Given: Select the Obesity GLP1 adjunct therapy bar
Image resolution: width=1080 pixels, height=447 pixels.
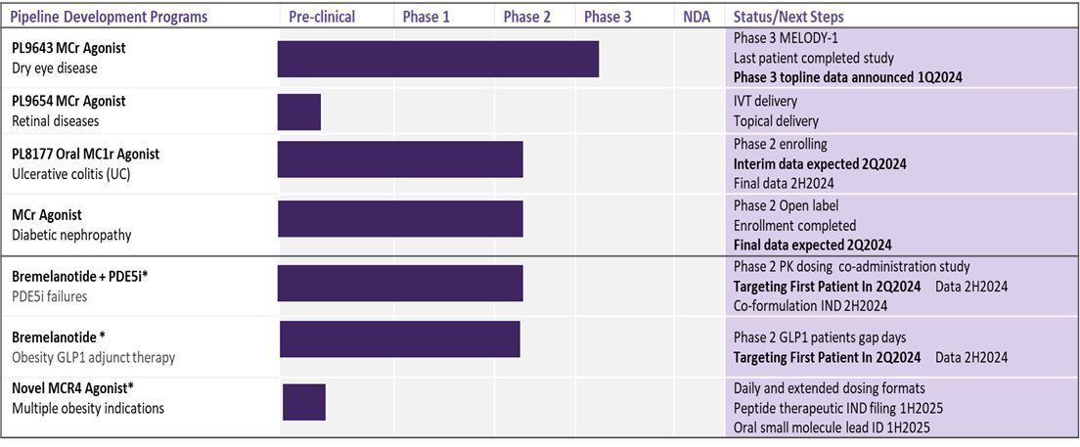Looking at the screenshot, I should tap(399, 339).
